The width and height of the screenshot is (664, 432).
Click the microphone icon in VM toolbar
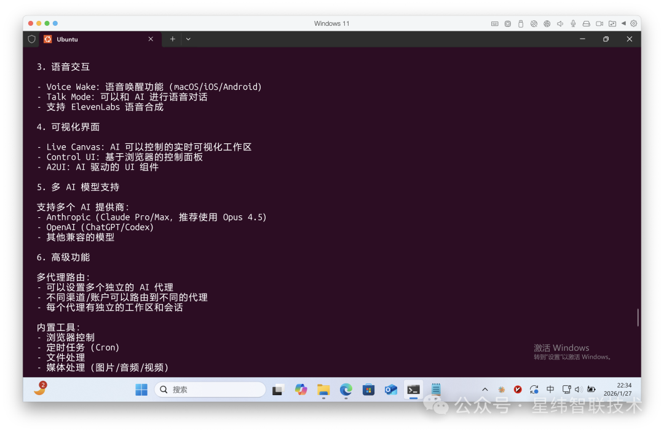(x=573, y=23)
